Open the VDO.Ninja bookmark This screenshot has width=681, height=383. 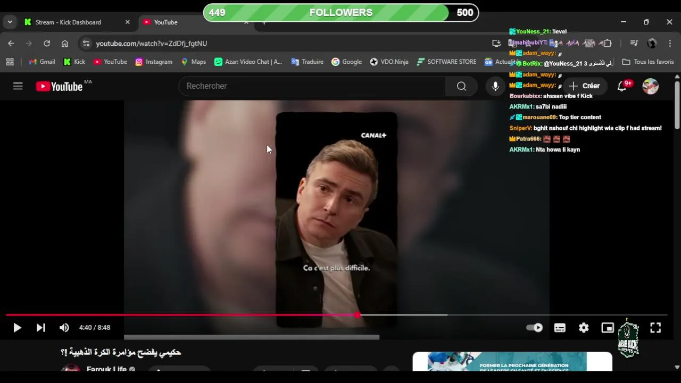coord(389,62)
